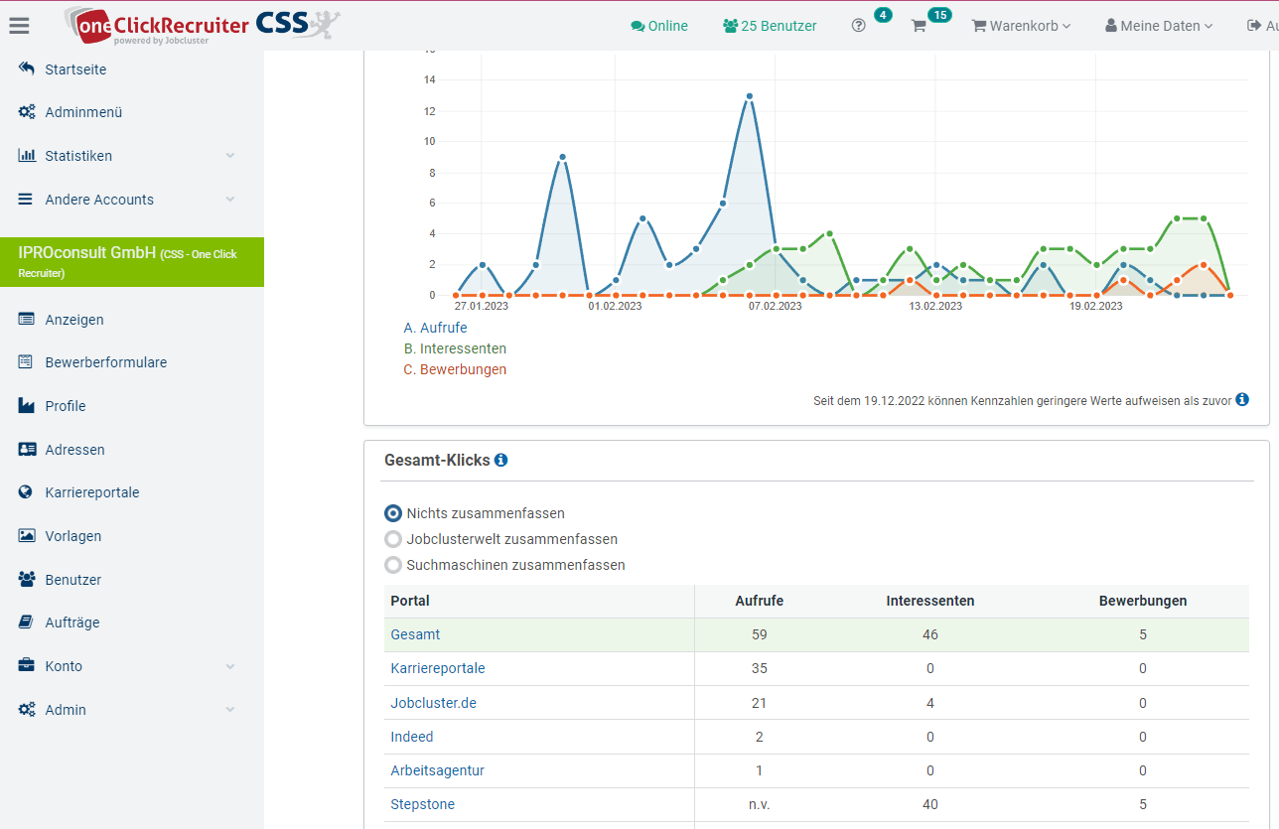This screenshot has width=1279, height=829.
Task: Open Adminmenü in the sidebar
Action: (x=83, y=112)
